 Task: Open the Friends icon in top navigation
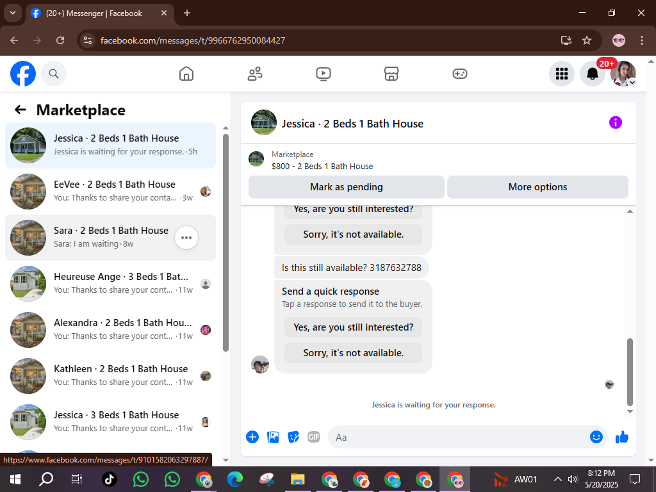255,74
